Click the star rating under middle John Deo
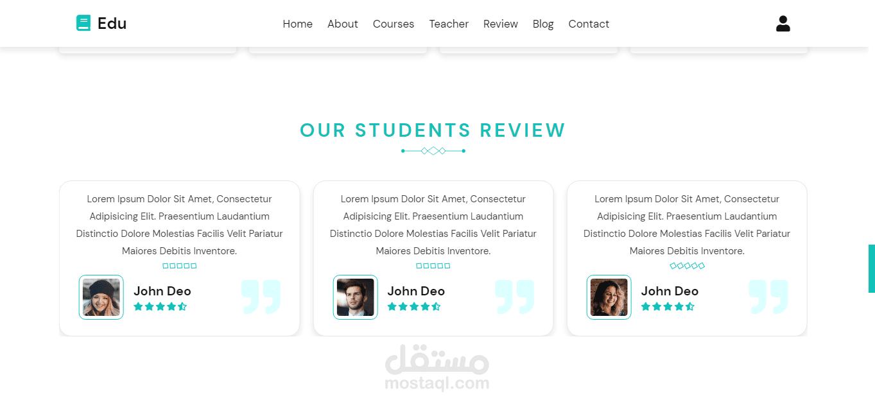The height and width of the screenshot is (400, 875). tap(414, 307)
